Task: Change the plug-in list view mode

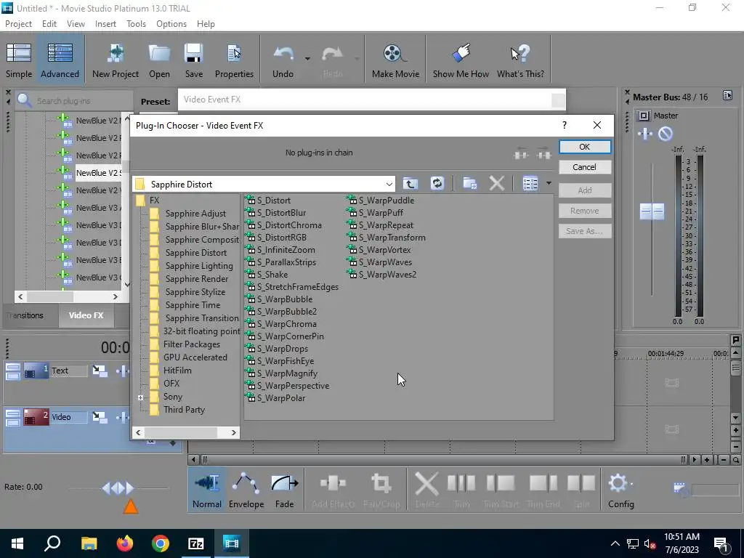Action: click(x=530, y=184)
